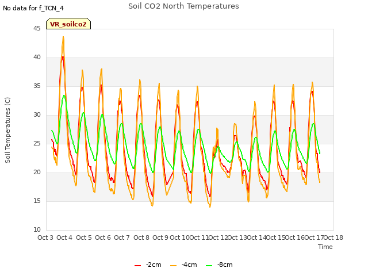Select the chart title Soil CO2 North Temperatures
Viewport: 368px width, 276px height.
pyautogui.click(x=183, y=6)
